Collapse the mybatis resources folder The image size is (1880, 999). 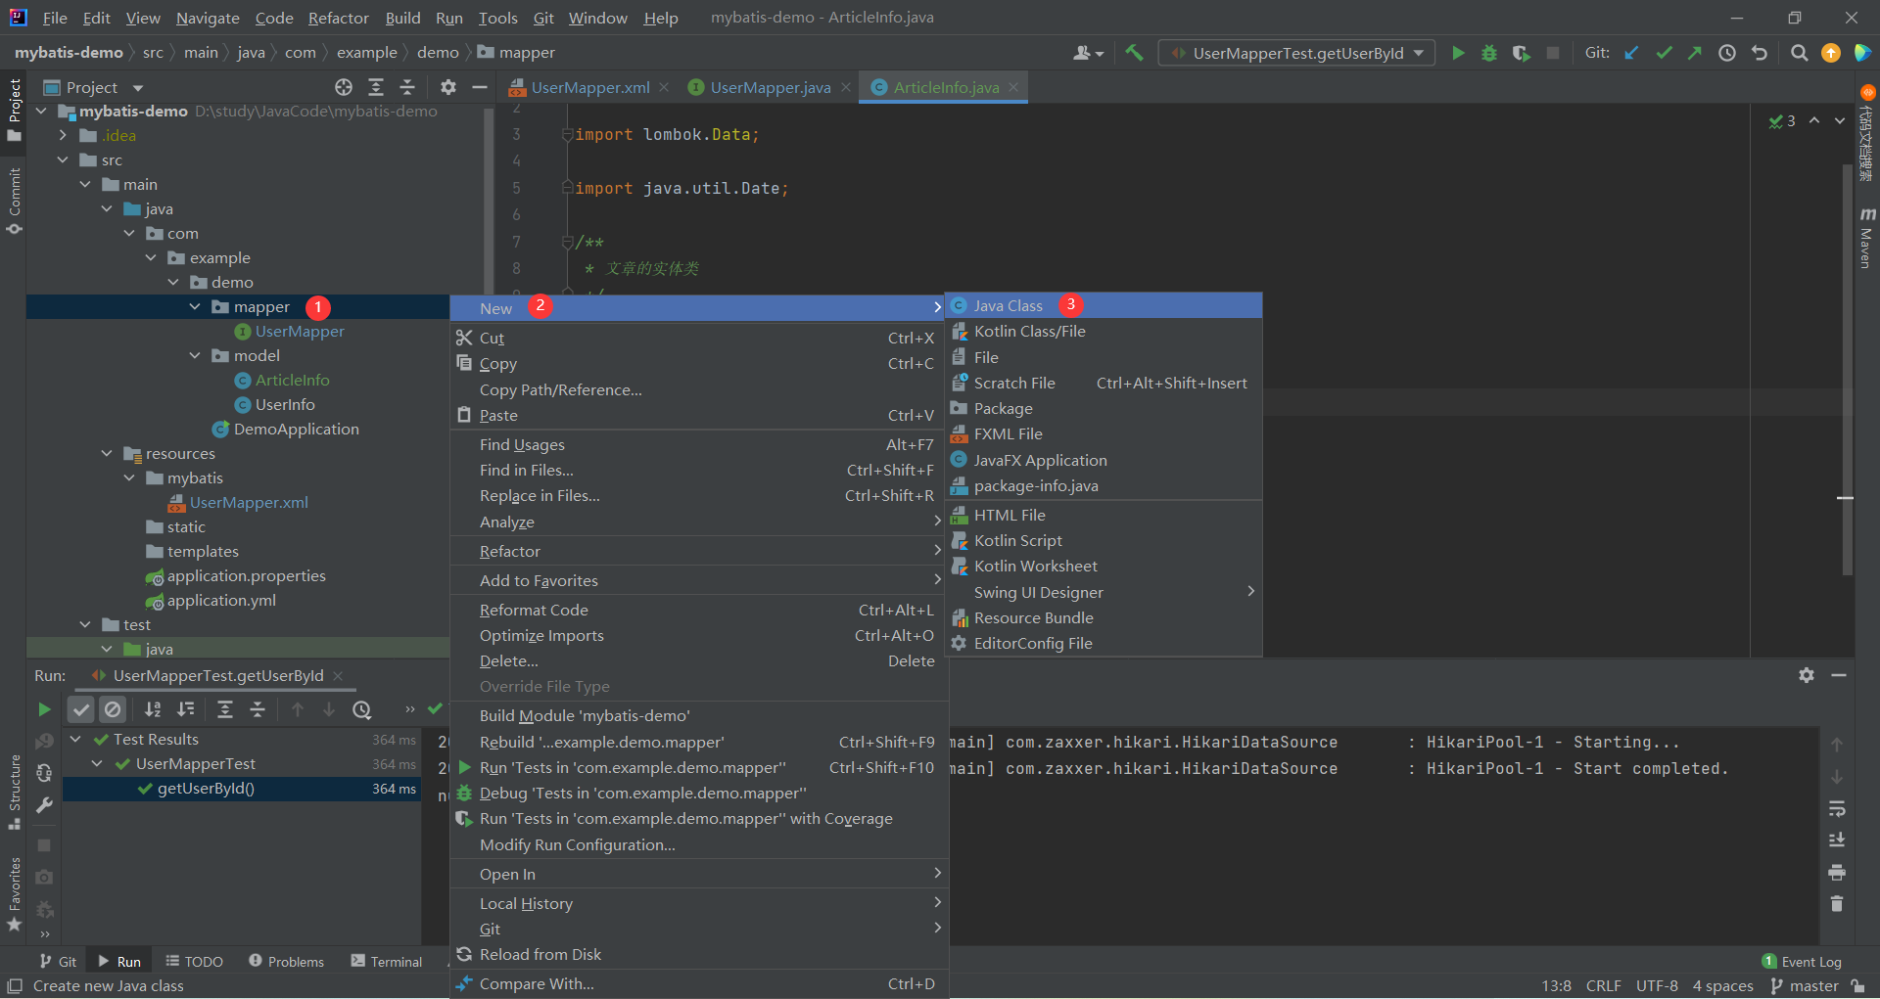point(129,477)
